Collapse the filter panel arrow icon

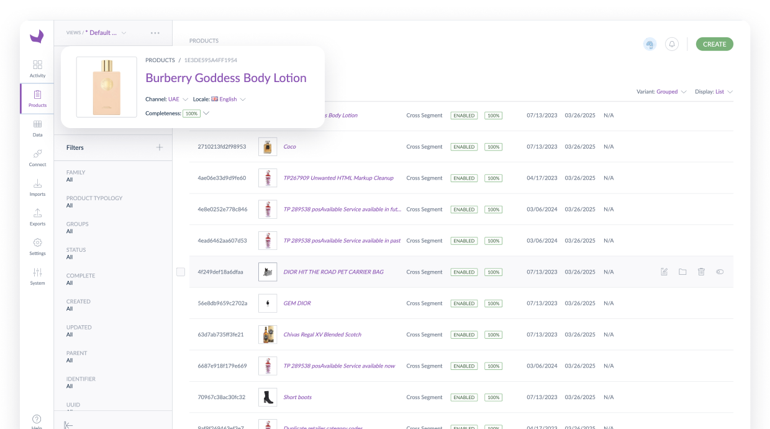[x=68, y=425]
